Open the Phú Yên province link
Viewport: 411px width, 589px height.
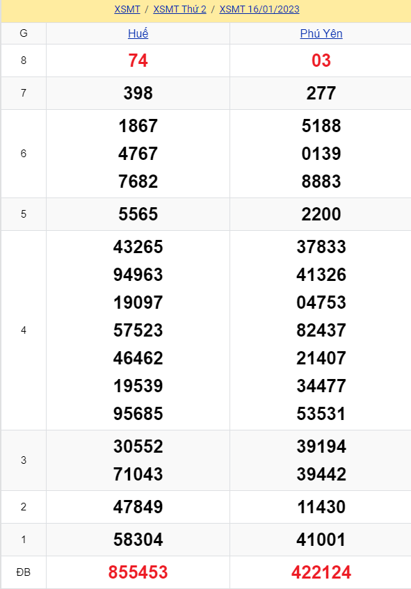[x=321, y=33]
